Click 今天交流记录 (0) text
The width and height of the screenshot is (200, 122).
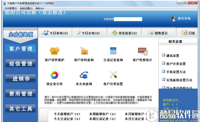tap(67, 119)
